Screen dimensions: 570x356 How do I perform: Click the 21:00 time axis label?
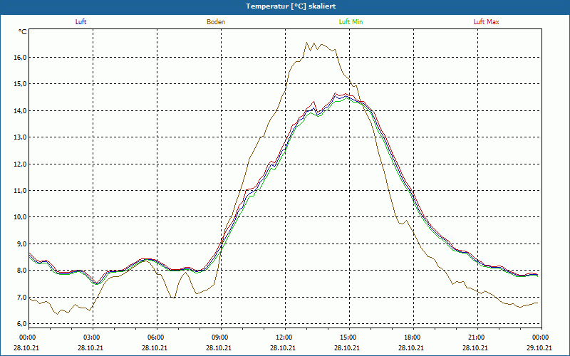[x=477, y=337]
